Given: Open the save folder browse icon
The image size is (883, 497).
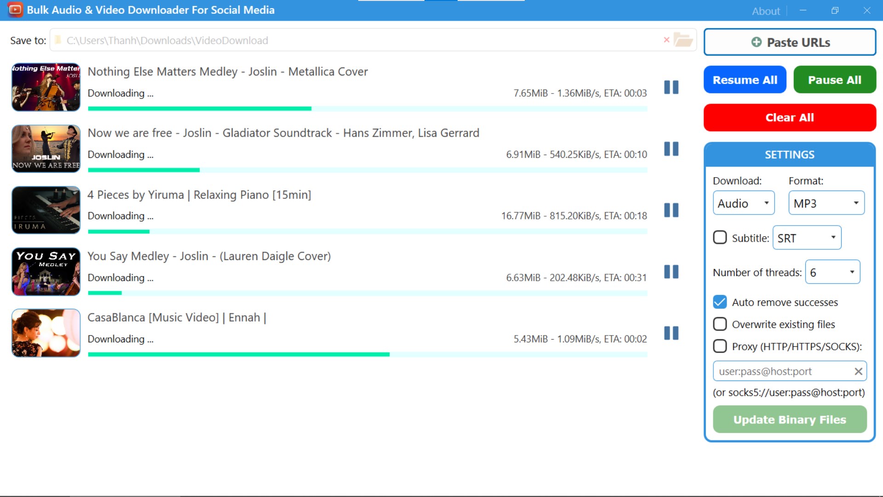Looking at the screenshot, I should pos(683,40).
